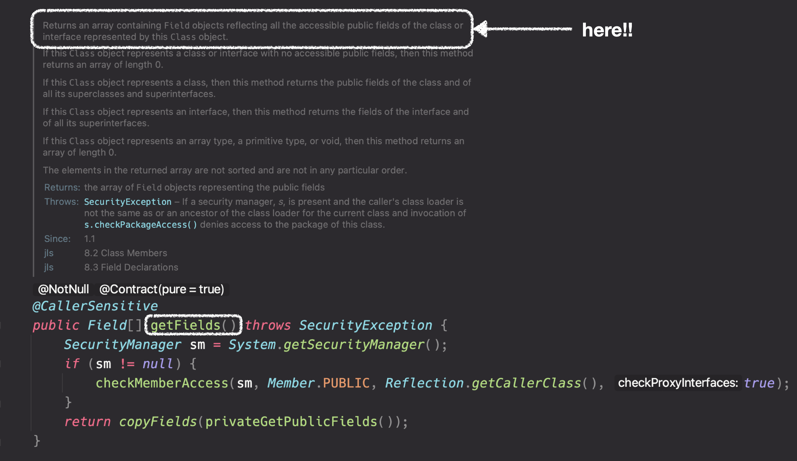Click SecurityException in the throws clause

(365, 325)
